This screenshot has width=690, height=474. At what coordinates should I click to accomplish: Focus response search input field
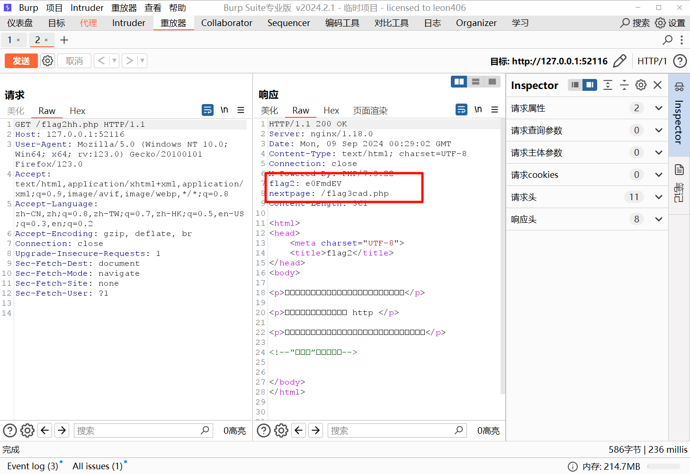tap(396, 430)
